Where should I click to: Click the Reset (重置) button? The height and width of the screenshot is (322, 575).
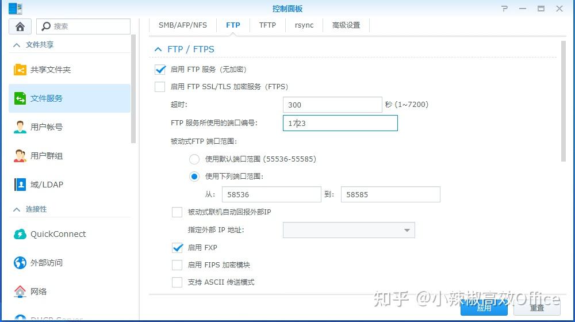537,308
